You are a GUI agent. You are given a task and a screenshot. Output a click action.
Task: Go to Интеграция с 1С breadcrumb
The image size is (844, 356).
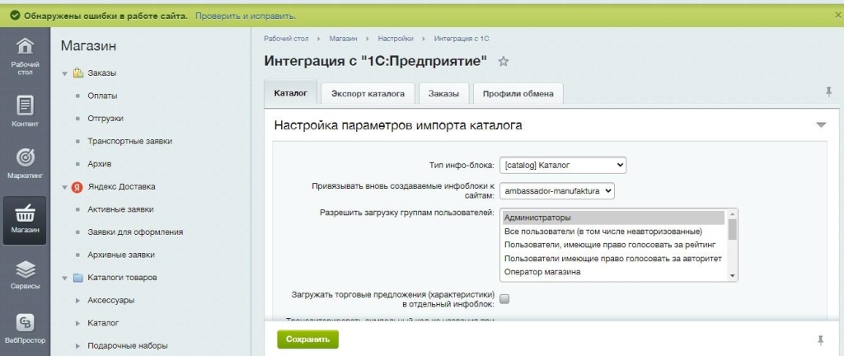tap(462, 39)
